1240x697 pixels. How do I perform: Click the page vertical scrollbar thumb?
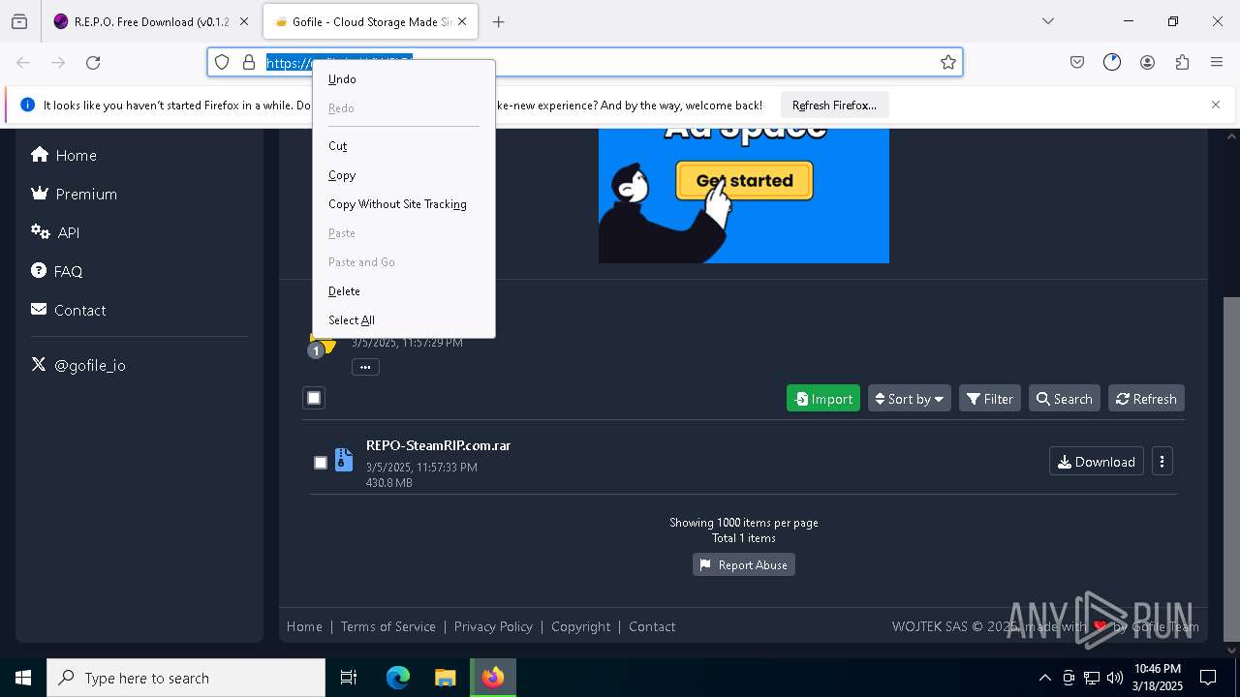pyautogui.click(x=1231, y=469)
